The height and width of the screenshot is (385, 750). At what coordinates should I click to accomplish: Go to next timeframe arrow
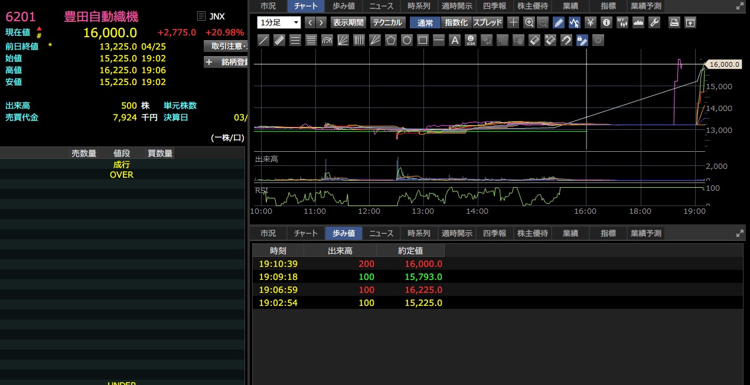(321, 22)
